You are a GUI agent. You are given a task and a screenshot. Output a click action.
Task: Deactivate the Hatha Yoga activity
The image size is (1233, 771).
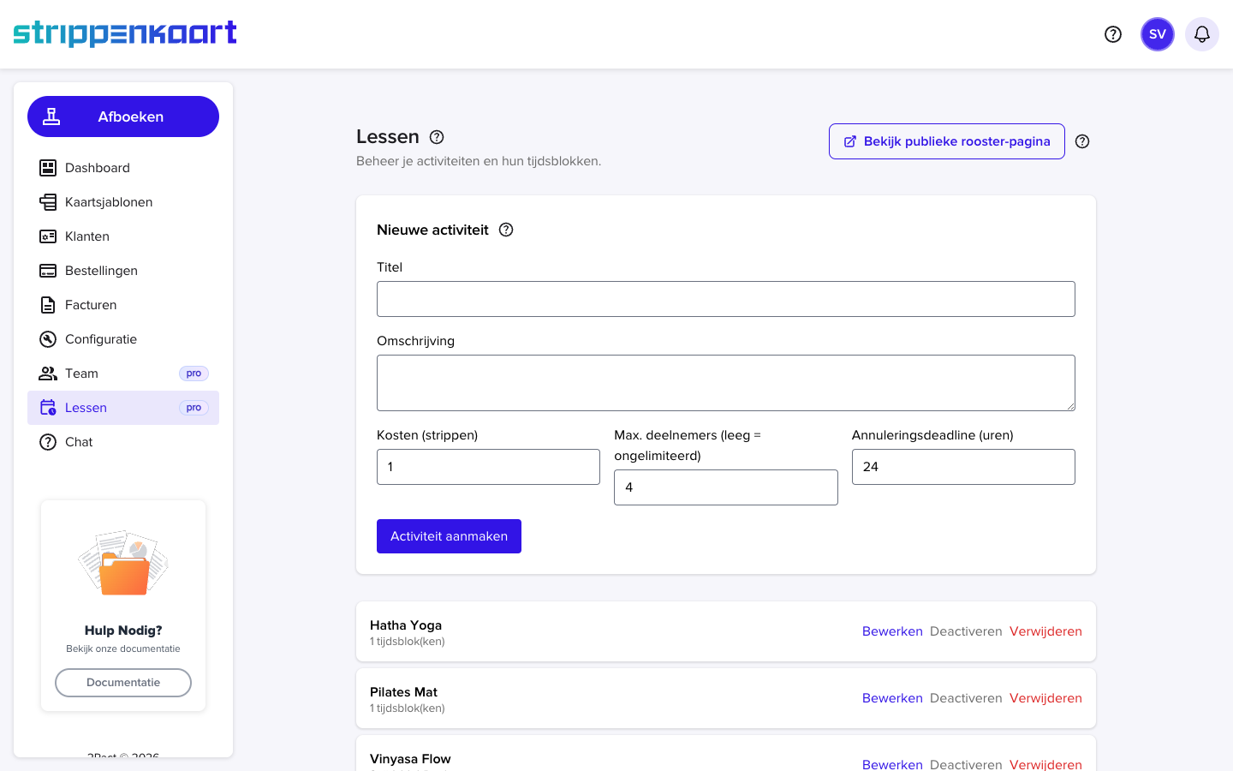click(966, 631)
